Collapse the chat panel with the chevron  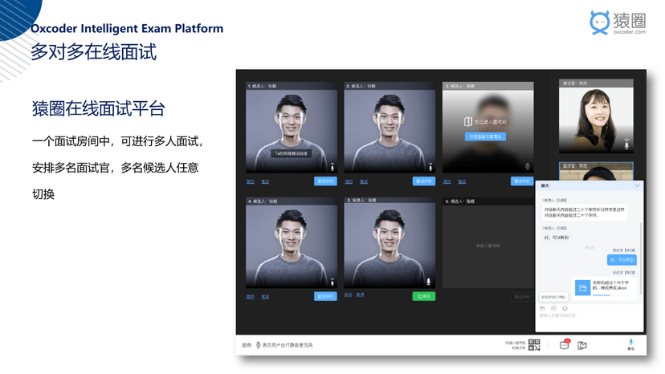coord(637,185)
